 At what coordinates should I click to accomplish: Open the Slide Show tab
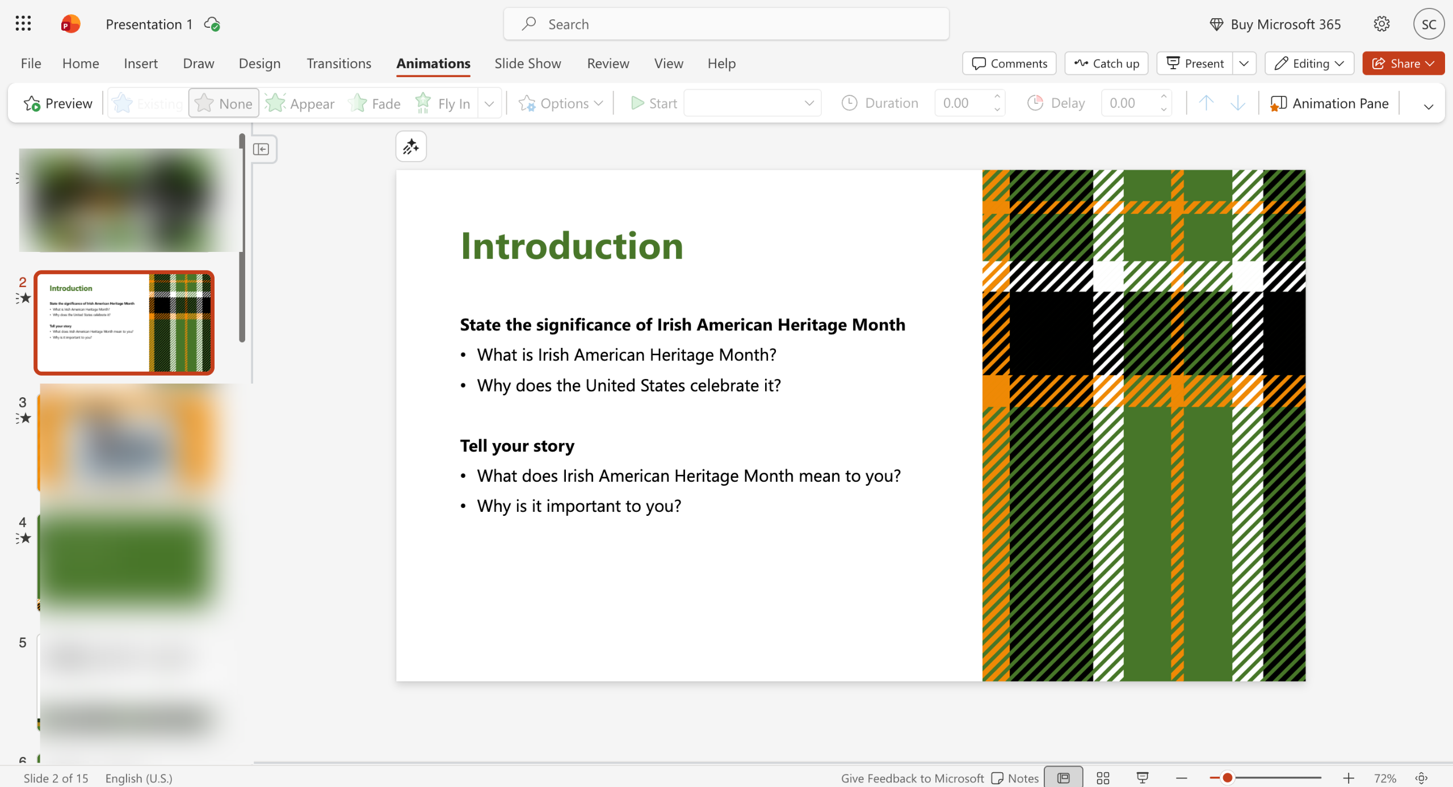(x=527, y=64)
